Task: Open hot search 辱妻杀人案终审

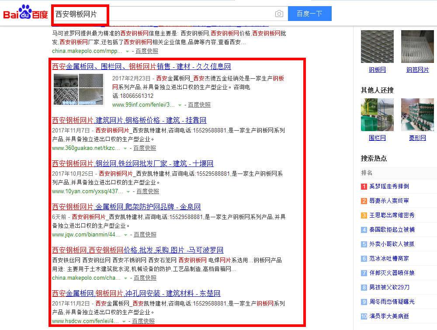Action: click(389, 201)
